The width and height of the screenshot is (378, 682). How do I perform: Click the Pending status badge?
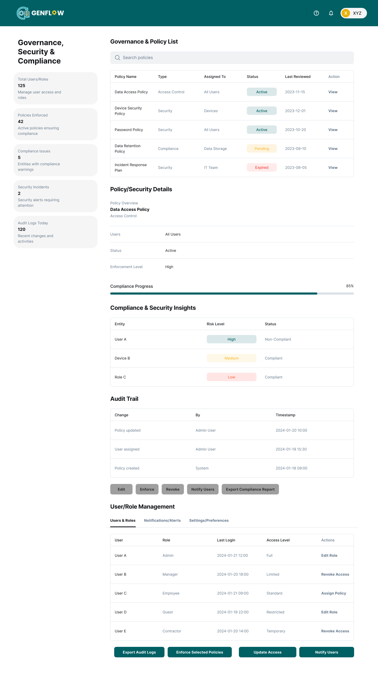(261, 148)
